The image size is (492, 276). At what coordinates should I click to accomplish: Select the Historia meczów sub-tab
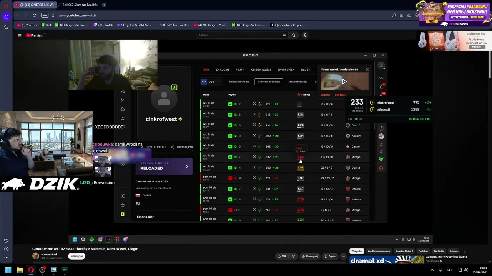coord(269,82)
